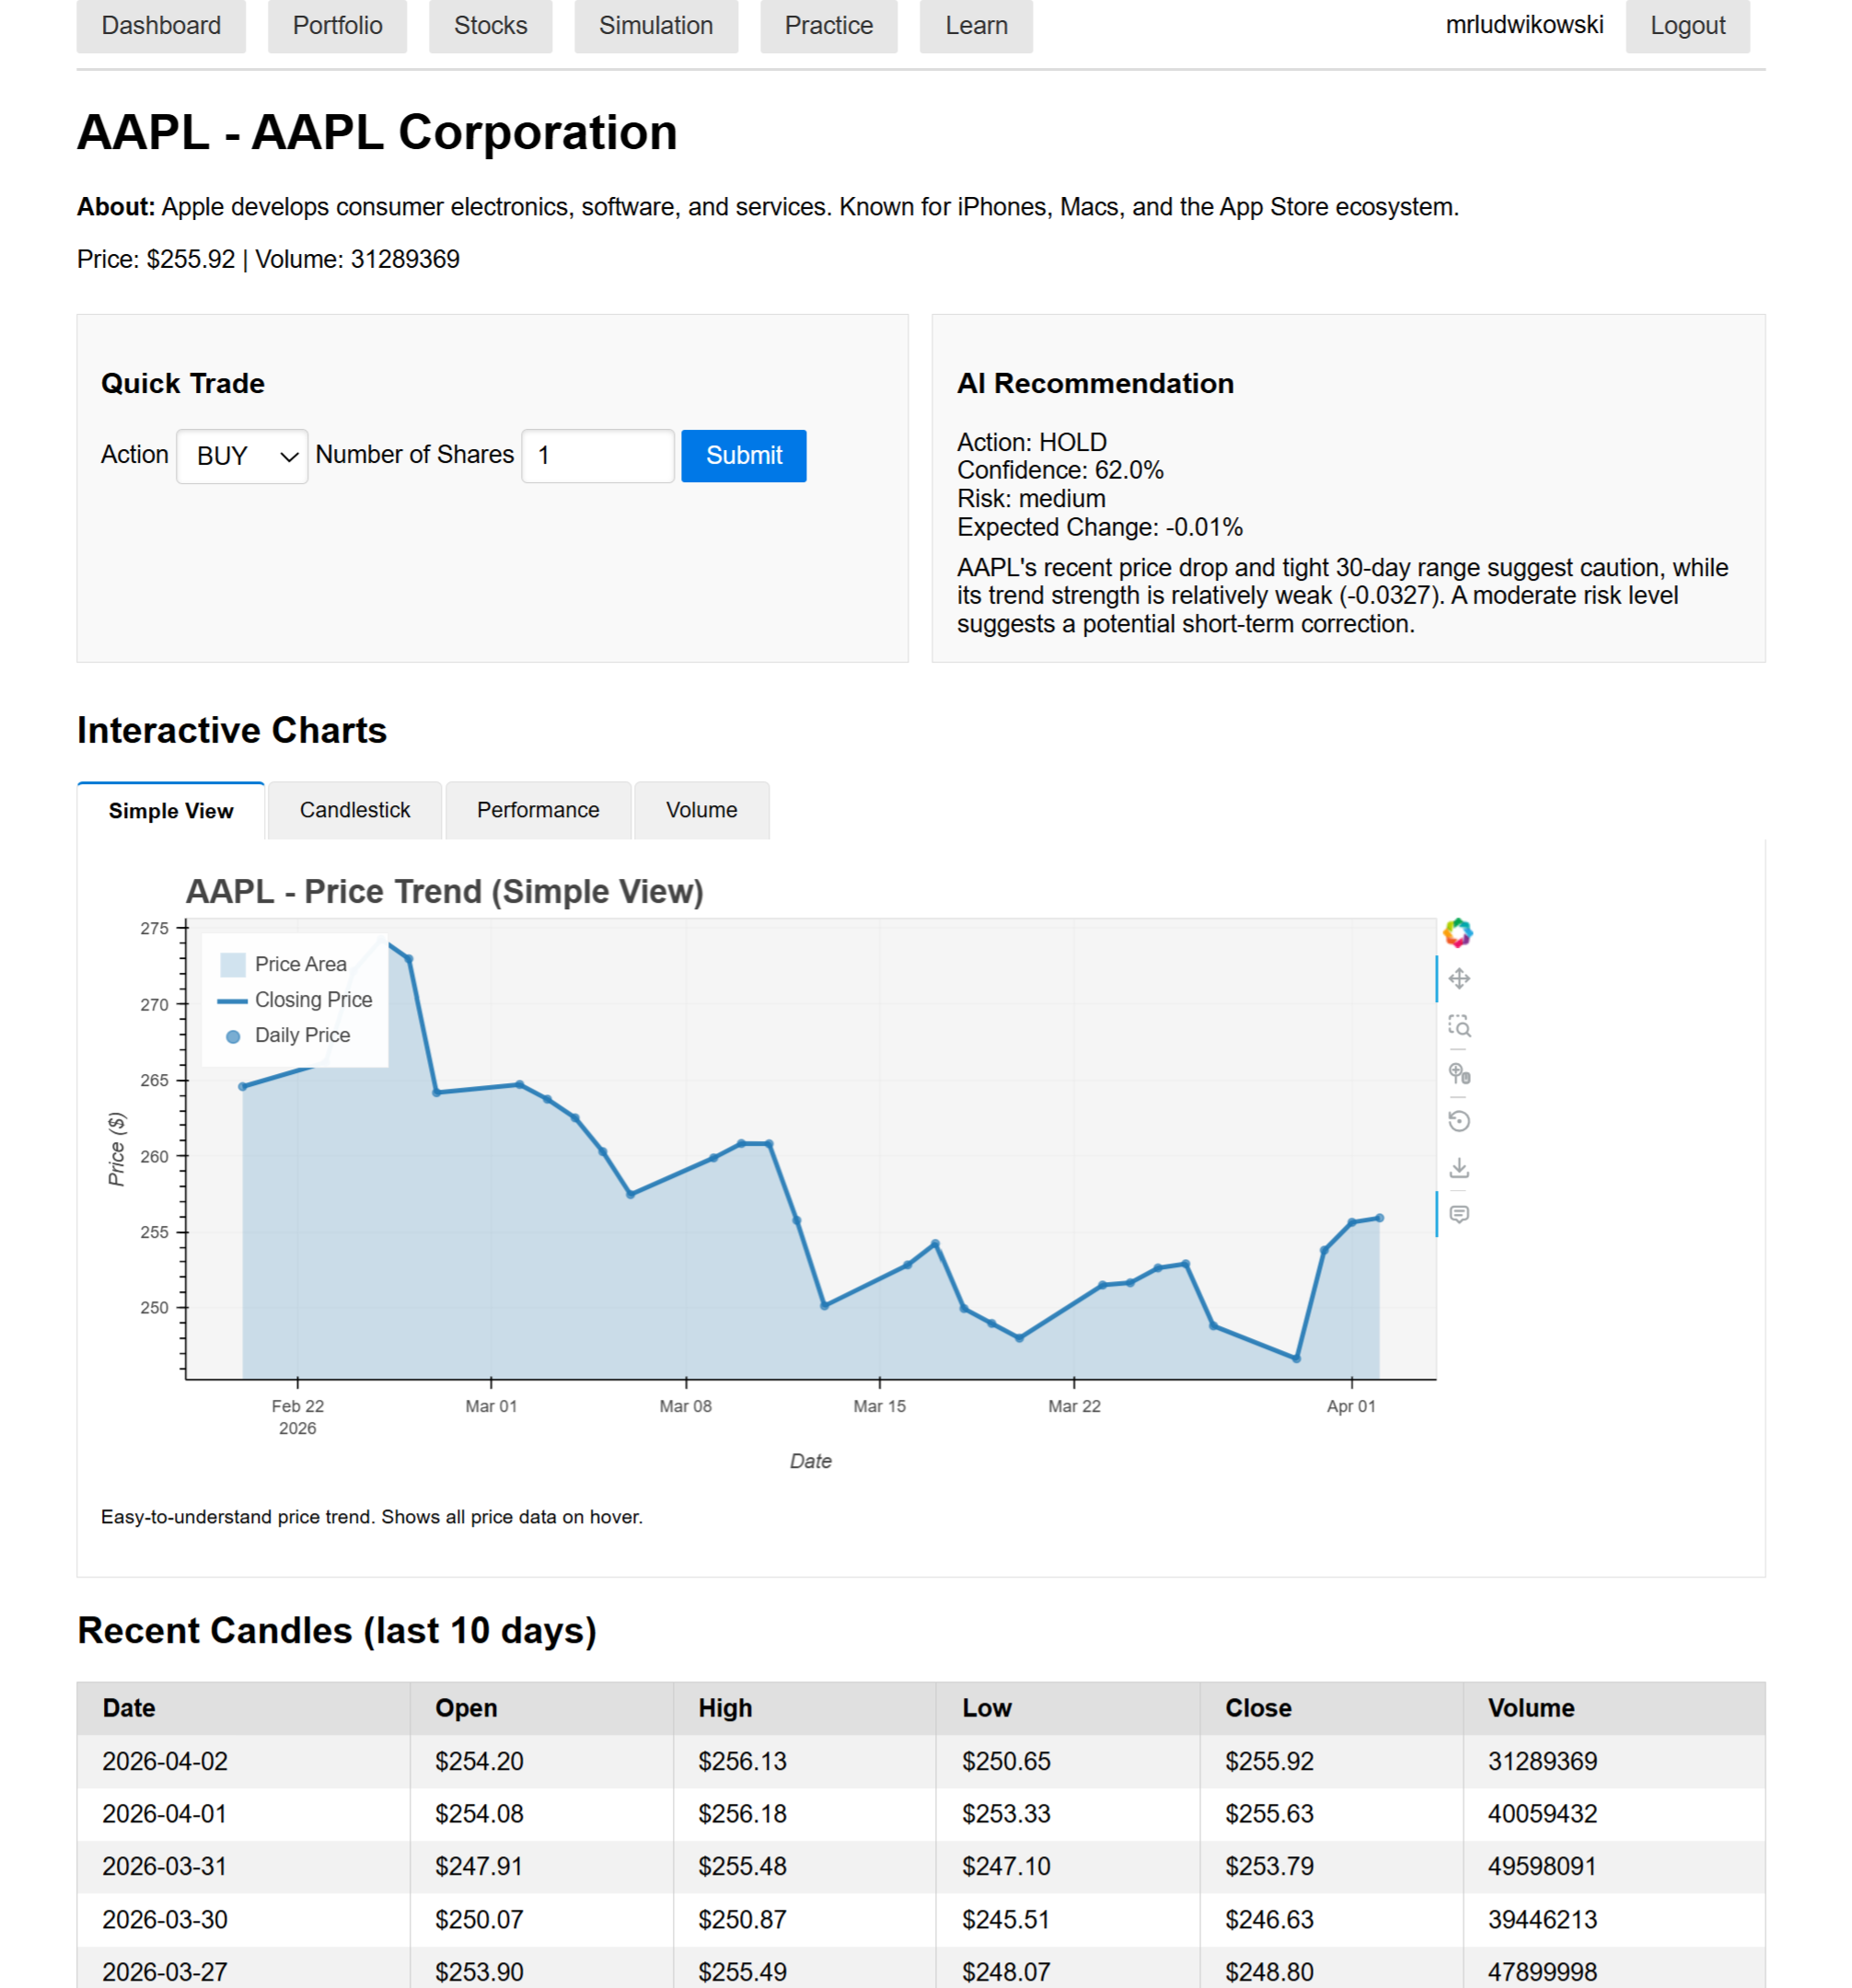Click the mrludwikowski username
The height and width of the screenshot is (1988, 1852).
coord(1523,25)
